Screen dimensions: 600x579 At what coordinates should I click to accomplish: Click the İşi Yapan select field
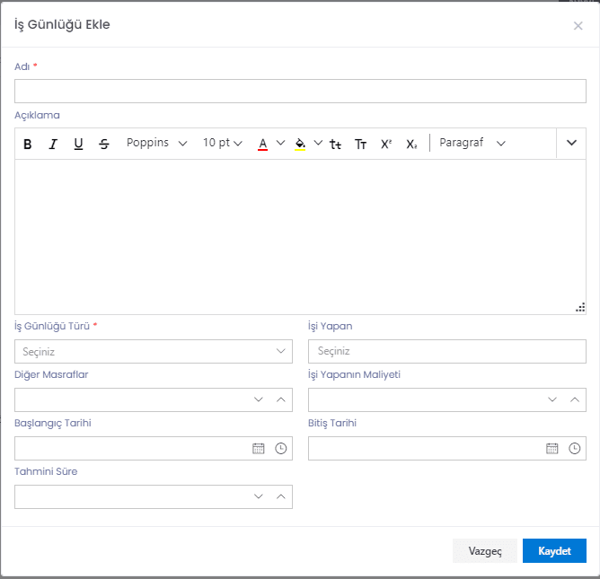coord(447,351)
